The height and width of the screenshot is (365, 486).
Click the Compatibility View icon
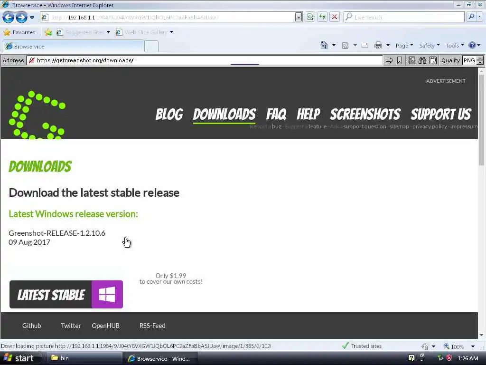tap(310, 17)
